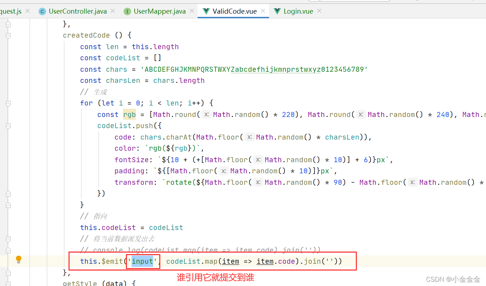Switch to the UserController.java tab
The width and height of the screenshot is (486, 286).
(77, 11)
